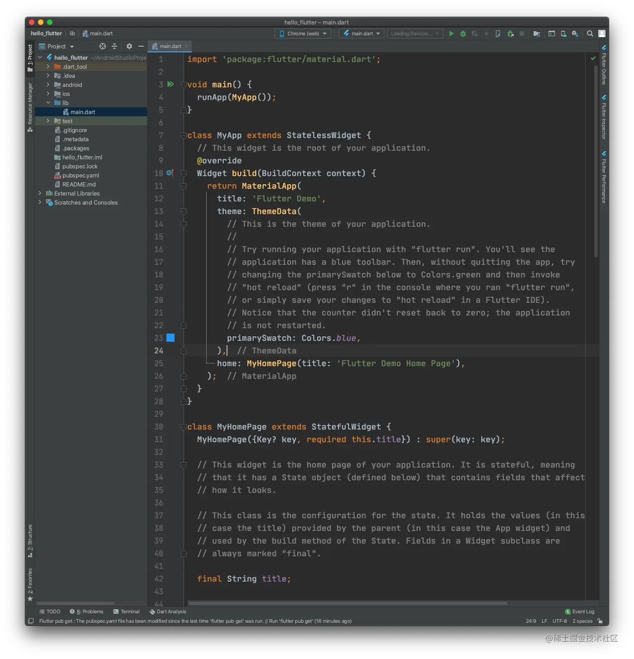
Task: Open the Flutter Outline side panel
Action: tap(604, 65)
